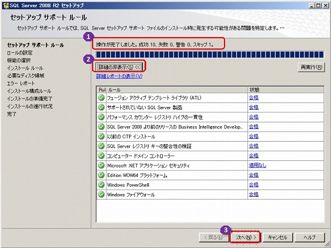Screen dimensions: 331x248
Task: Open 合格 link for レジストリ キーの整合性の検証
Action: point(254,146)
